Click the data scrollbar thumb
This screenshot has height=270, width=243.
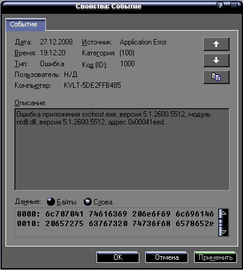pos(223,222)
